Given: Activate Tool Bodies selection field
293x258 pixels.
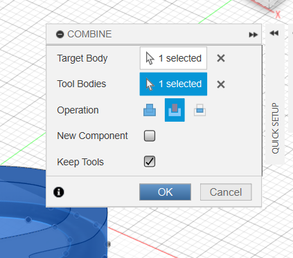Looking at the screenshot, I should 173,84.
